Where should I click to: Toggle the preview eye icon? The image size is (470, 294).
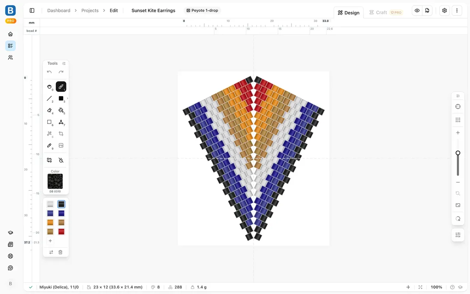point(417,11)
